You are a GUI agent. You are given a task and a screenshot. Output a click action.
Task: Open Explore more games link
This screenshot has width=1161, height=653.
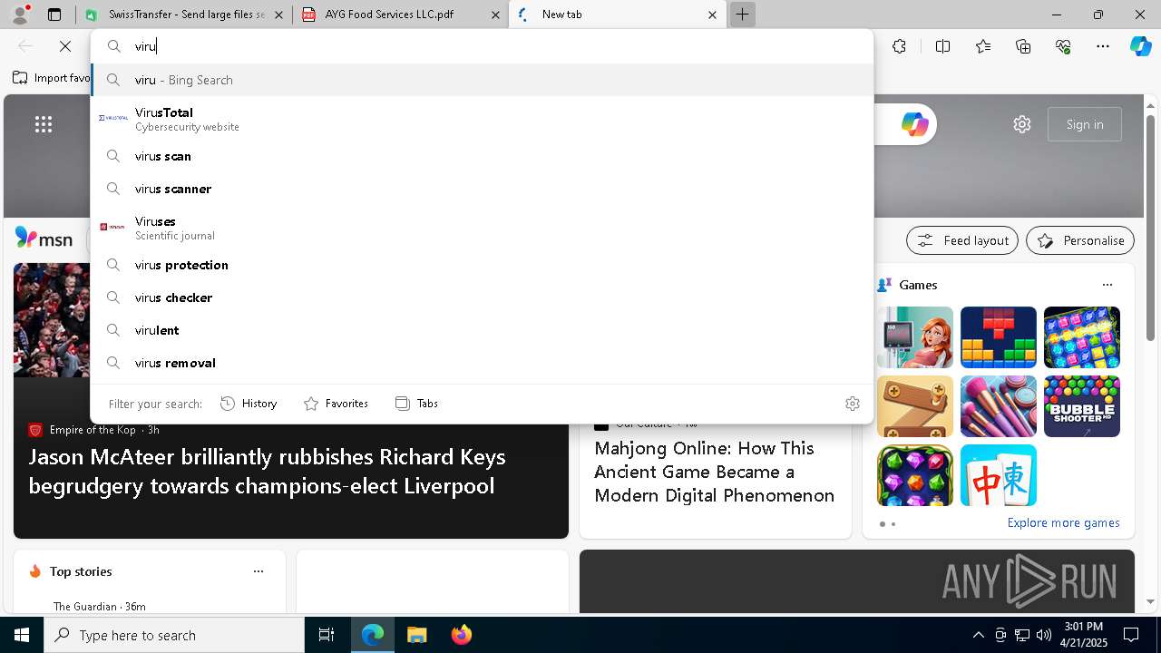coord(1063,522)
